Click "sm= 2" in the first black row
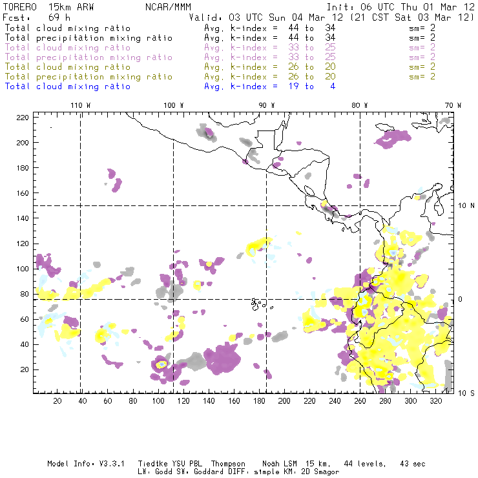 [x=422, y=28]
